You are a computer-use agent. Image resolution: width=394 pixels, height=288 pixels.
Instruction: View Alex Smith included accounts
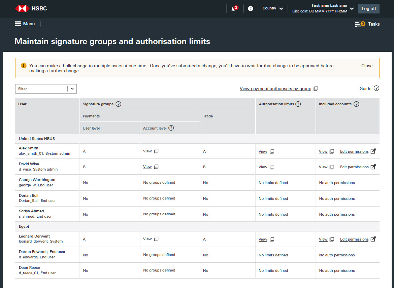click(x=323, y=151)
